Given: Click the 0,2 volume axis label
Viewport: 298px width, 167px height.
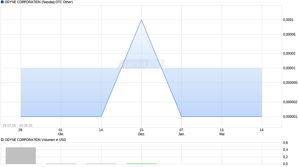Looking at the screenshot, I should 285,157.
